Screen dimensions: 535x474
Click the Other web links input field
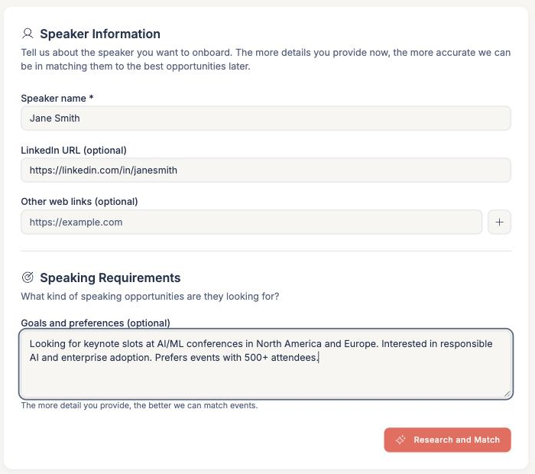[x=251, y=222]
